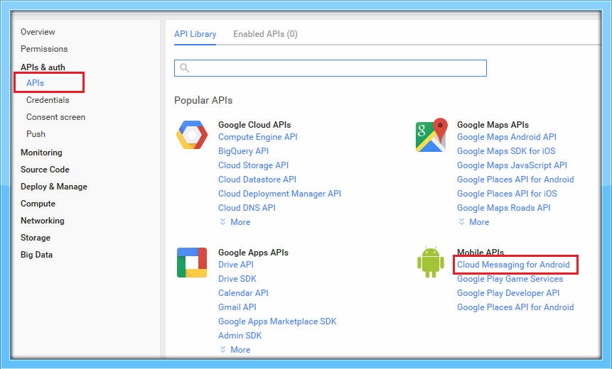The height and width of the screenshot is (369, 612).
Task: Open the Google Maps JavaScript API link
Action: (512, 165)
